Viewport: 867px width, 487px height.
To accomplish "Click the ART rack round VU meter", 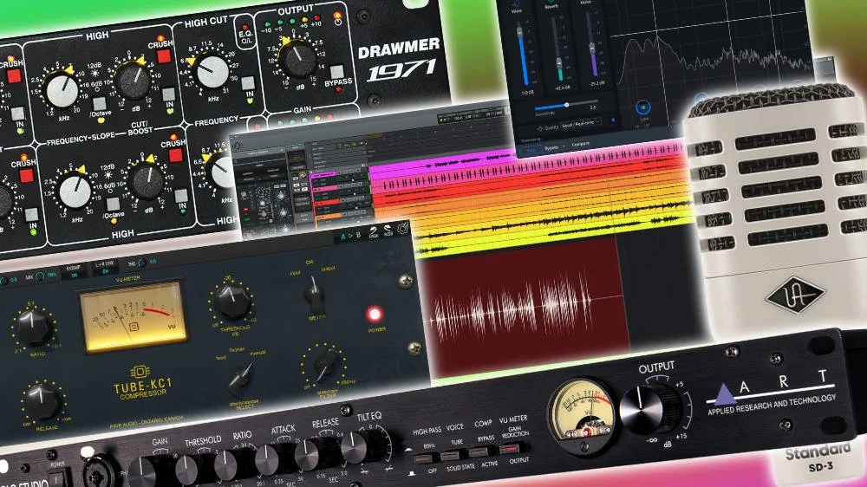I will point(581,415).
